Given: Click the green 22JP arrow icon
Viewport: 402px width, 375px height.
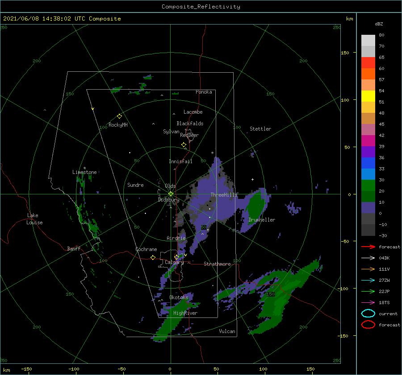Looking at the screenshot, I should (368, 291).
